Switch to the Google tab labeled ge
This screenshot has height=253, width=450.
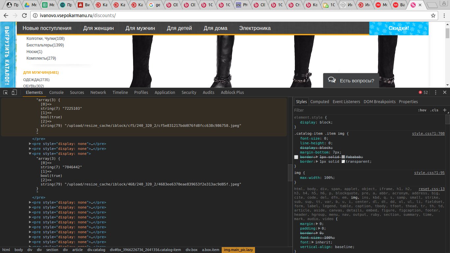pos(155,5)
